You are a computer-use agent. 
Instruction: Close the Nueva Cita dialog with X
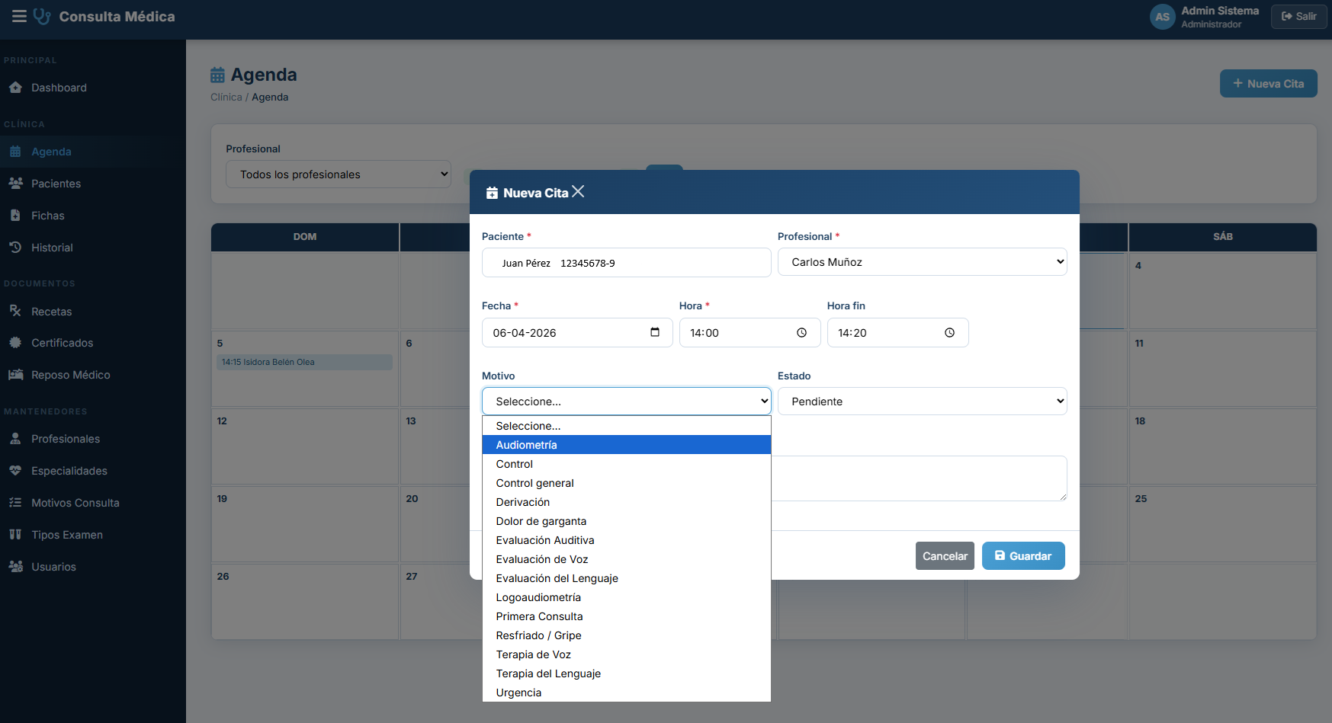[578, 192]
